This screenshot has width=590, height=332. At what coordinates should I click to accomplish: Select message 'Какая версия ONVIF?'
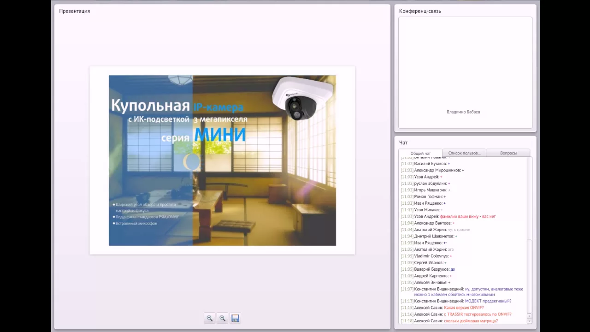464,308
